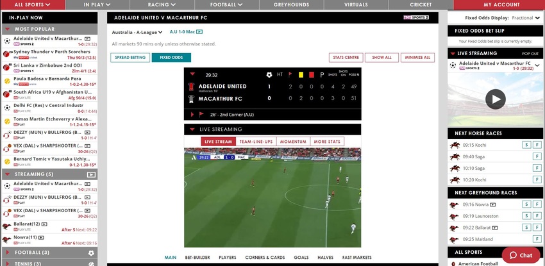545x266 pixels.
Task: Click stream icon beside DEZZY v BULLFROG in Most Popular
Action: (x=87, y=132)
